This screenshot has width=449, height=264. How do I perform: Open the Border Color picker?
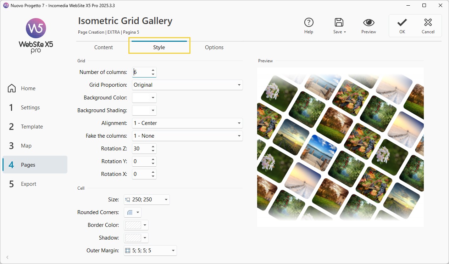pyautogui.click(x=136, y=225)
